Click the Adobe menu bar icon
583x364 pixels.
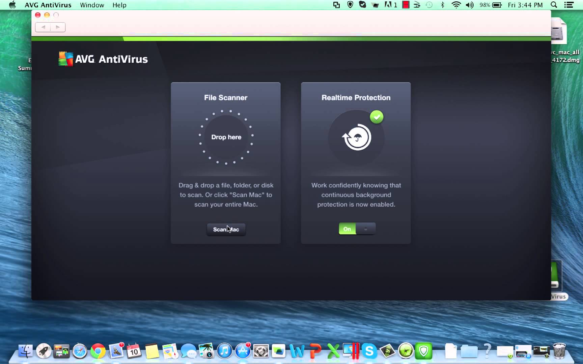point(390,5)
